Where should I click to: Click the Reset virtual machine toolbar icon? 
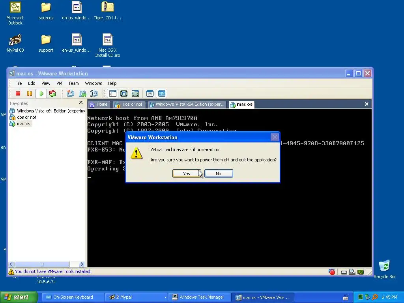pyautogui.click(x=52, y=94)
